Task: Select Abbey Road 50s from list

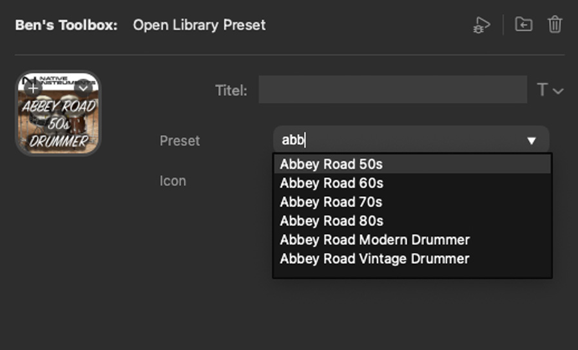Action: [x=331, y=164]
